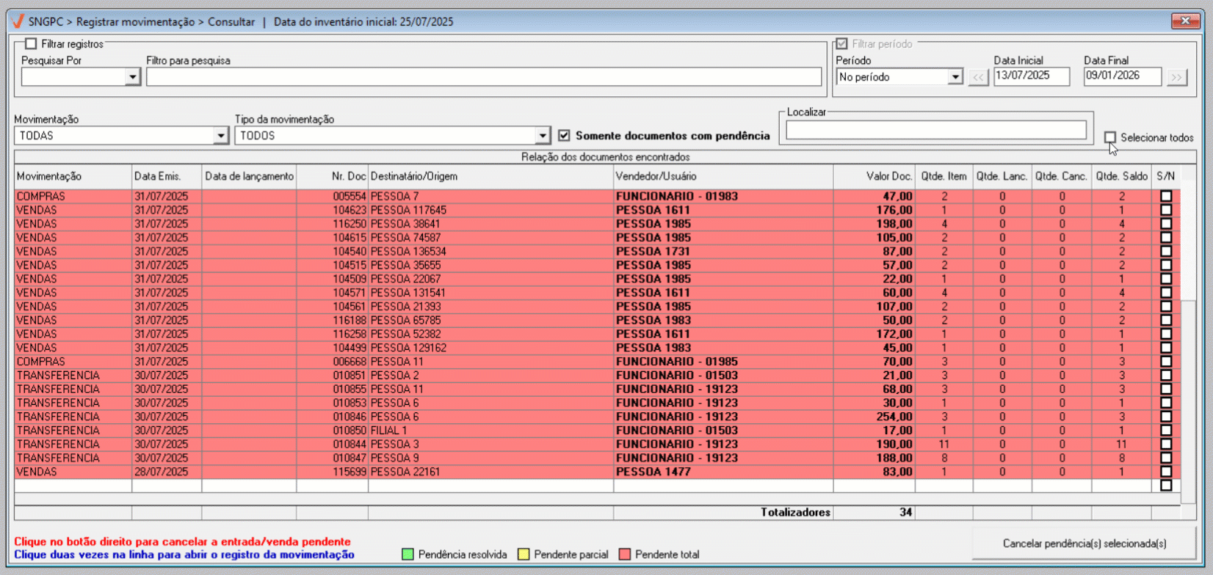This screenshot has height=575, width=1213.
Task: Focus the Filtro para pesquisa field
Action: [484, 77]
